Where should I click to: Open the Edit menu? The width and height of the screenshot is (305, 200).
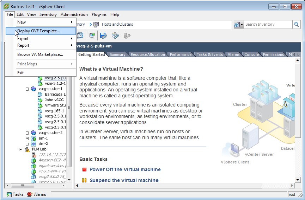pos(20,14)
